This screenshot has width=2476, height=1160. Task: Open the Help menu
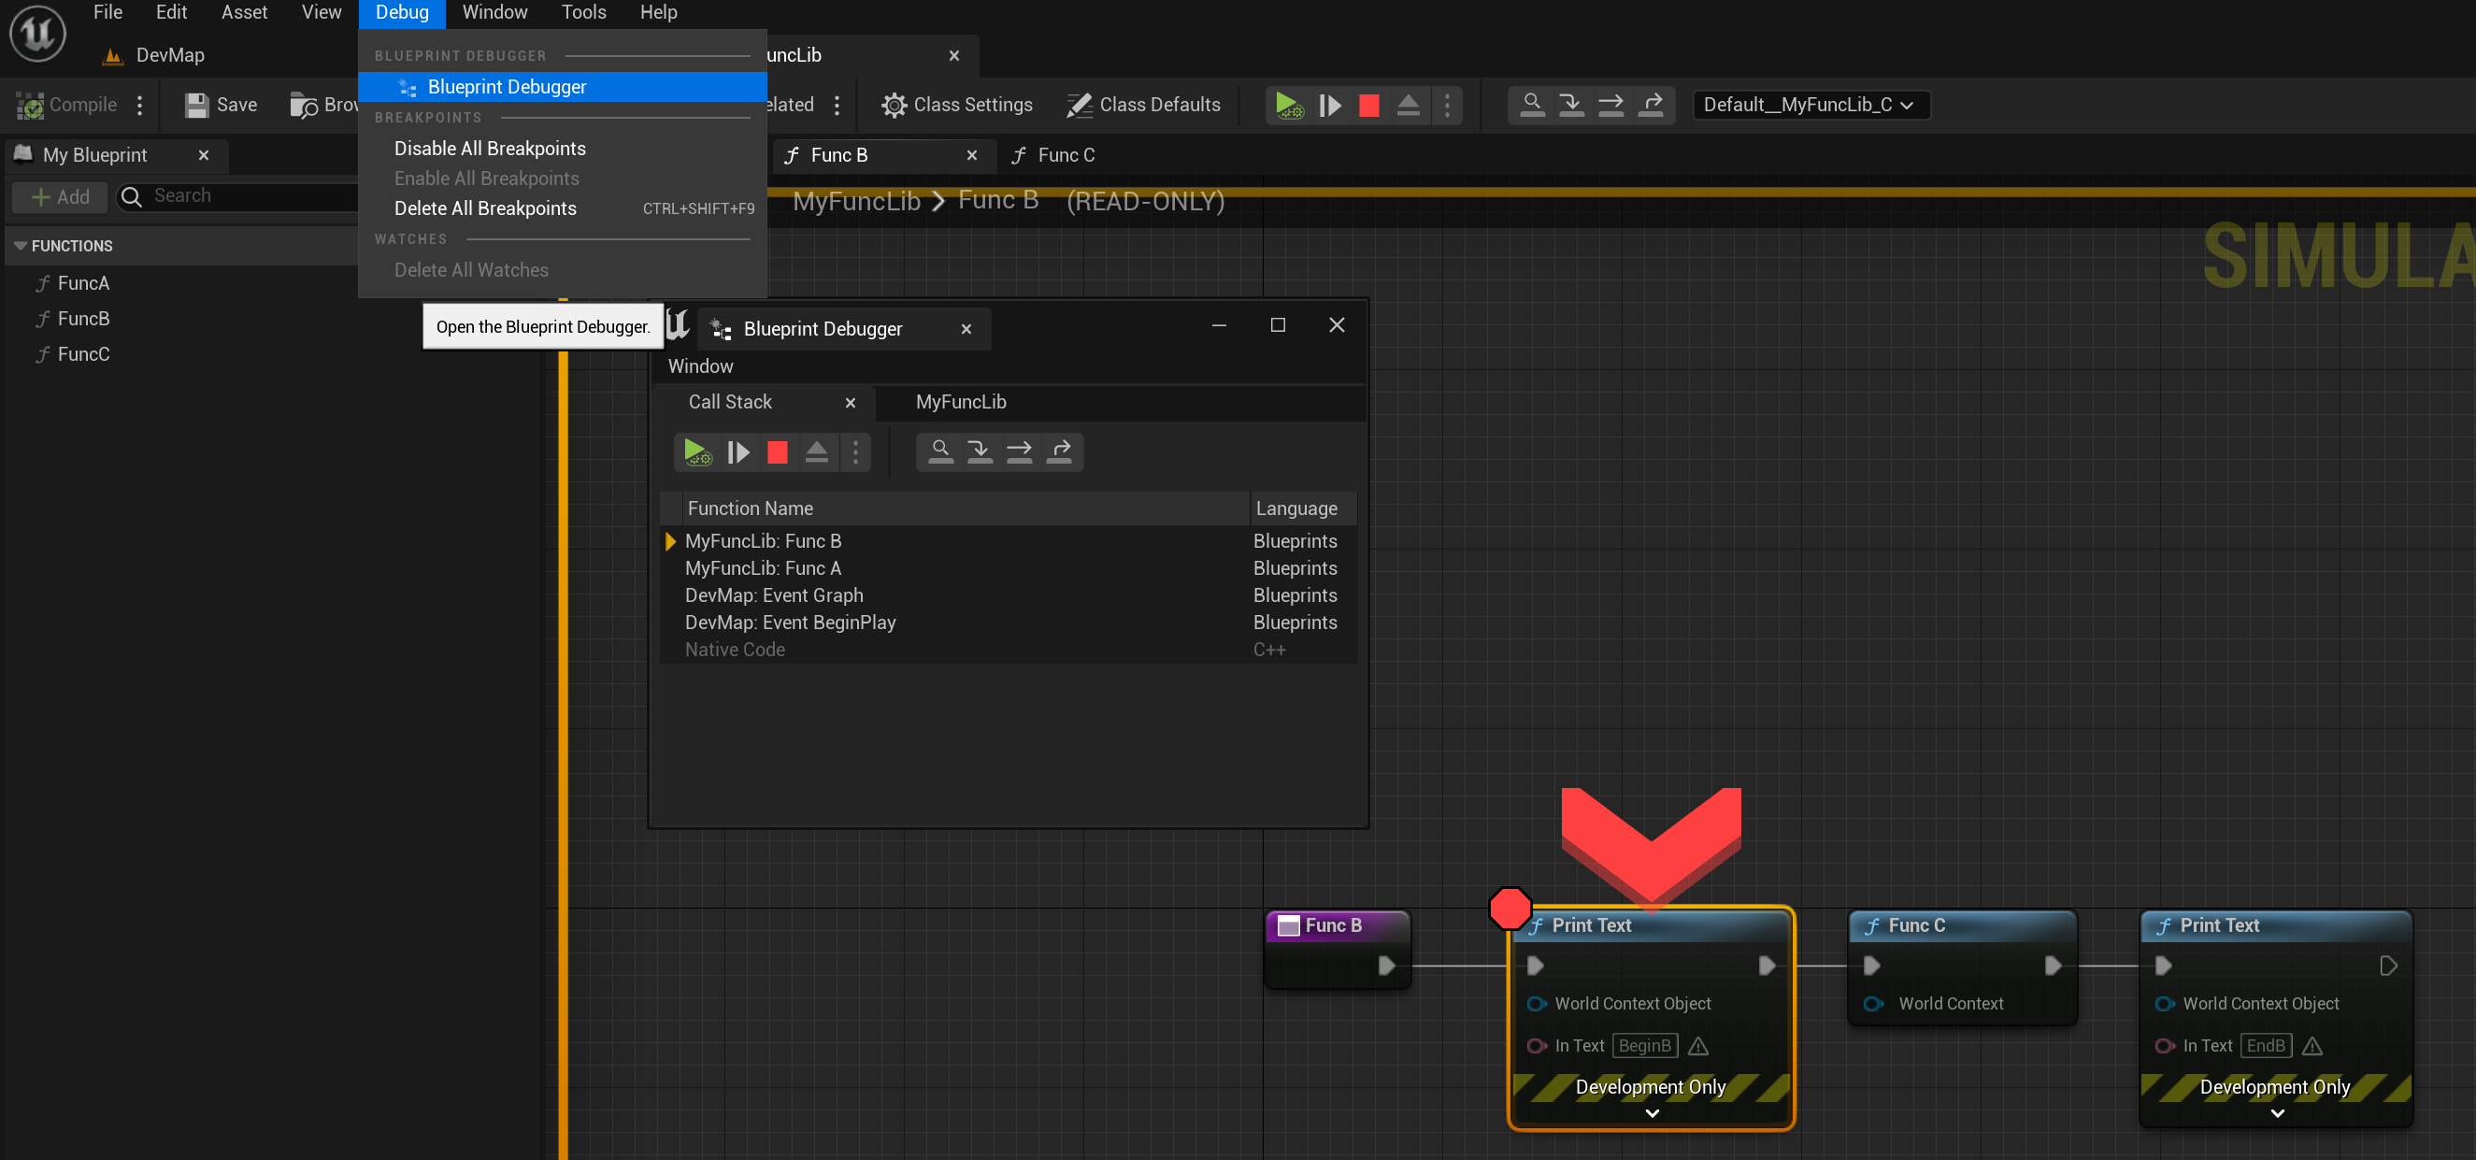(658, 12)
